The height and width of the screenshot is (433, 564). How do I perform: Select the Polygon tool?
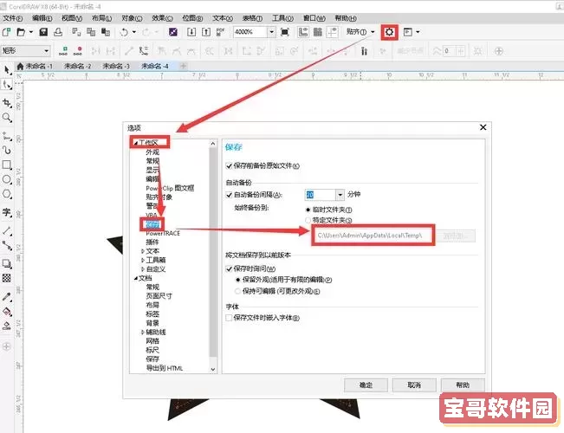point(7,194)
